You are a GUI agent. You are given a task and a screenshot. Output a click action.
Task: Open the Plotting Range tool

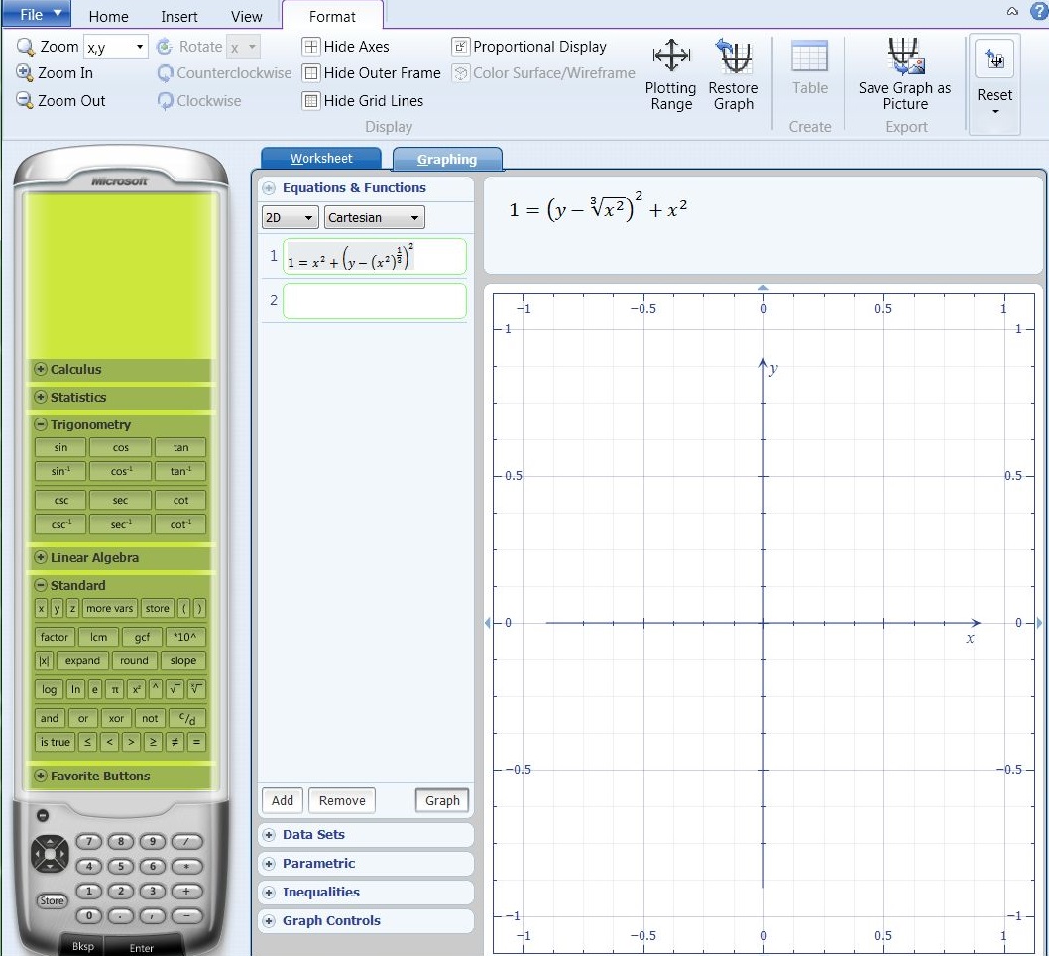click(x=670, y=74)
